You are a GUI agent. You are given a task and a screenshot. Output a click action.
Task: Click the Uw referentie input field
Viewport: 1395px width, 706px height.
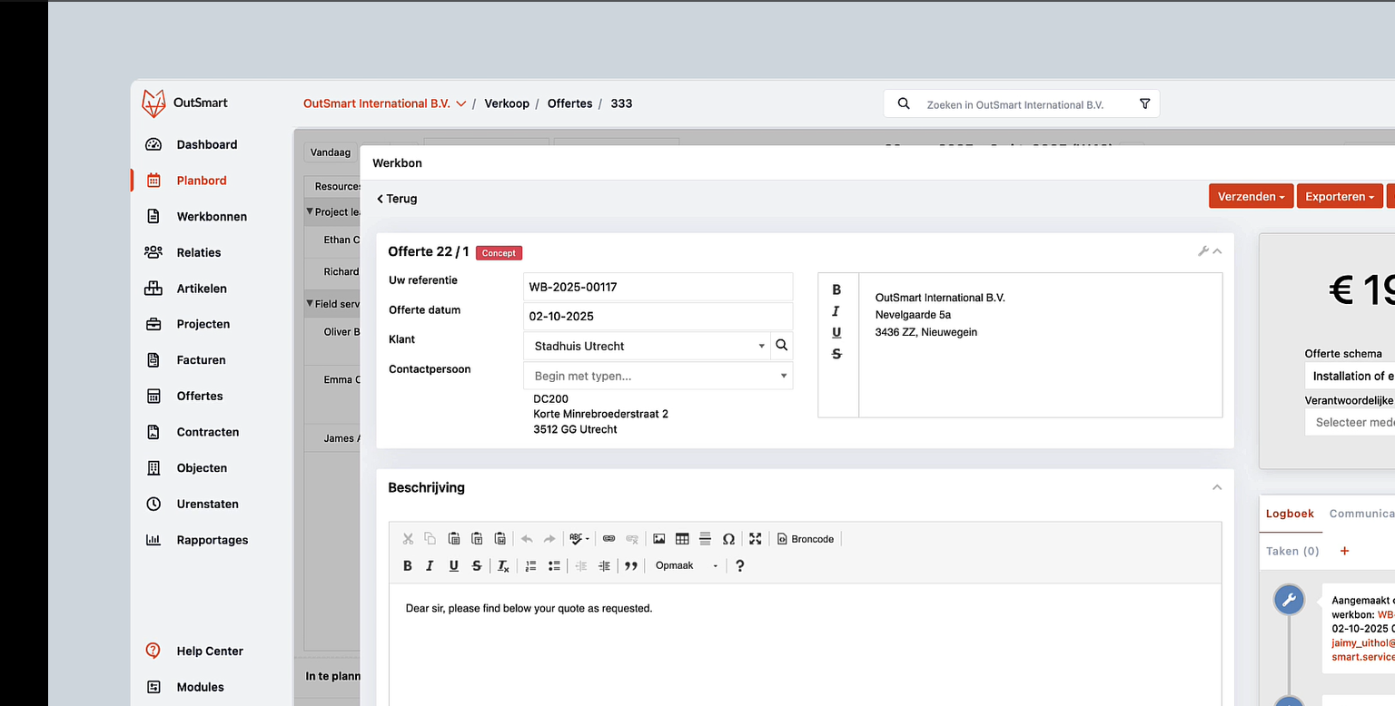(658, 287)
